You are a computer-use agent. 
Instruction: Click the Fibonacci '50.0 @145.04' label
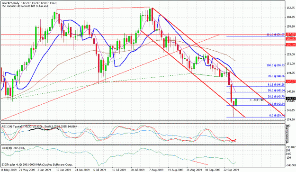[276, 91]
